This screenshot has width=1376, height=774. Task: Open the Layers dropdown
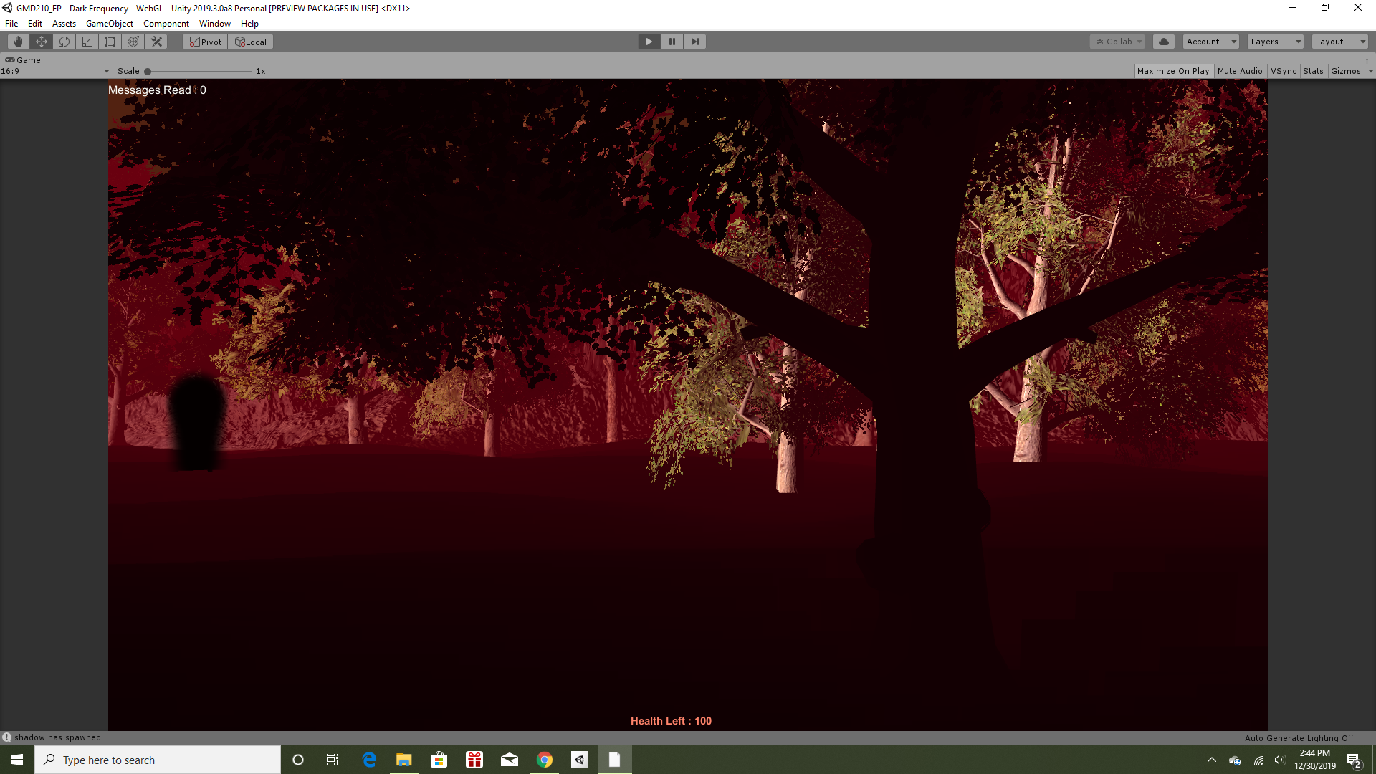point(1275,42)
